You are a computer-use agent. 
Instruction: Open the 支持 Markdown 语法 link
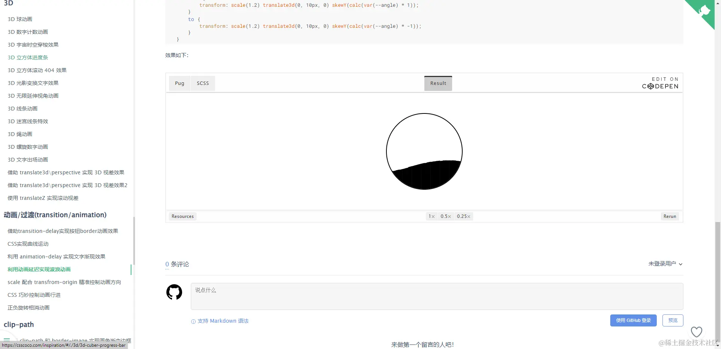pyautogui.click(x=223, y=321)
